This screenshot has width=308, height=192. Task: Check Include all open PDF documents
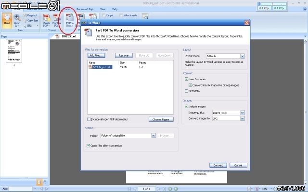(89, 119)
